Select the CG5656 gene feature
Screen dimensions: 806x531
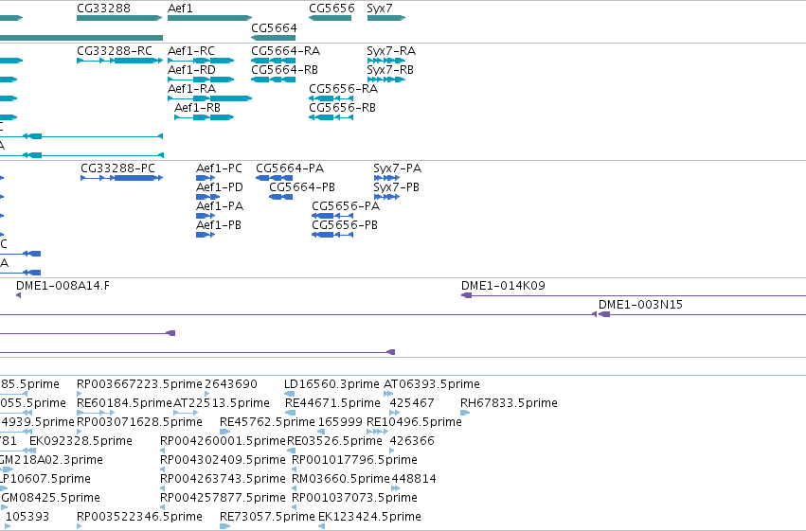(330, 18)
